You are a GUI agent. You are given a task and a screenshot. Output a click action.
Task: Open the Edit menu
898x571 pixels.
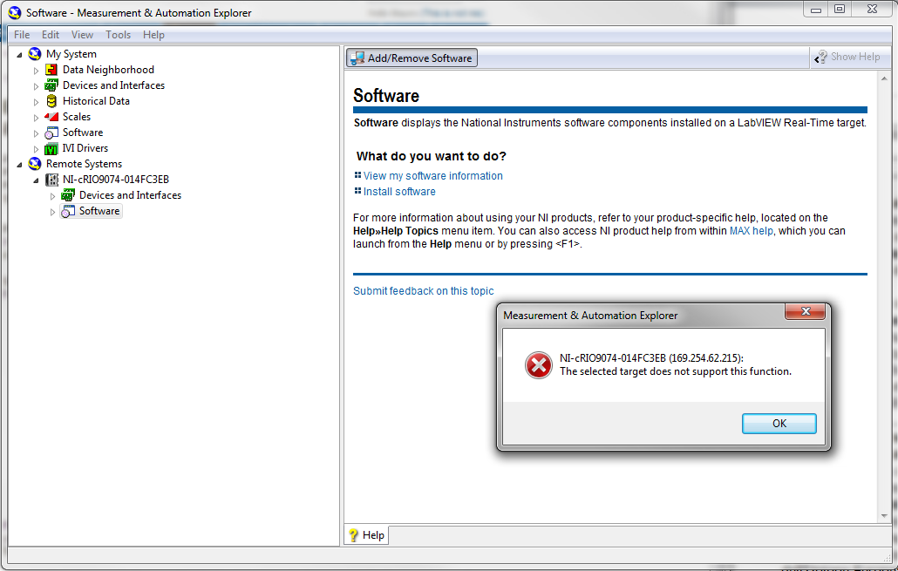51,34
